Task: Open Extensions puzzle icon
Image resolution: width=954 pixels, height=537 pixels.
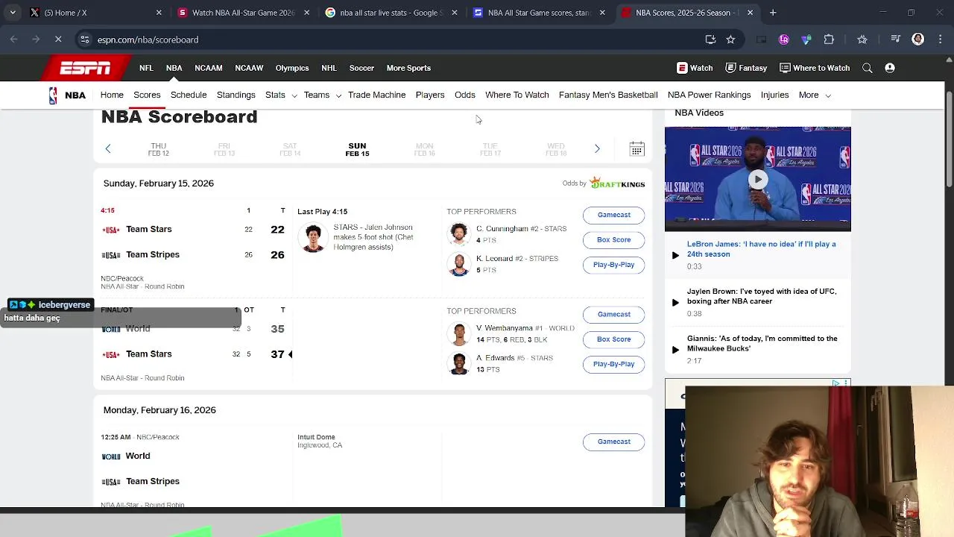Action: [x=829, y=40]
